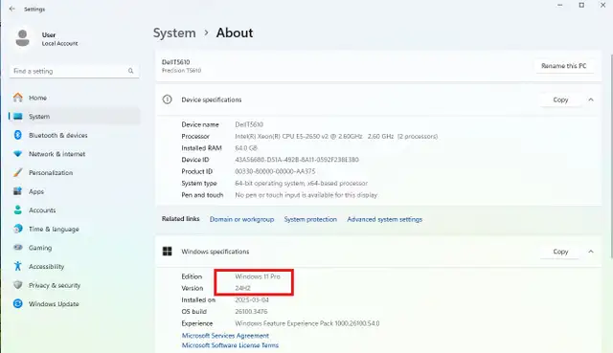Click the Privacy shield icon
Viewport: 613px width, 353px height.
(17, 285)
